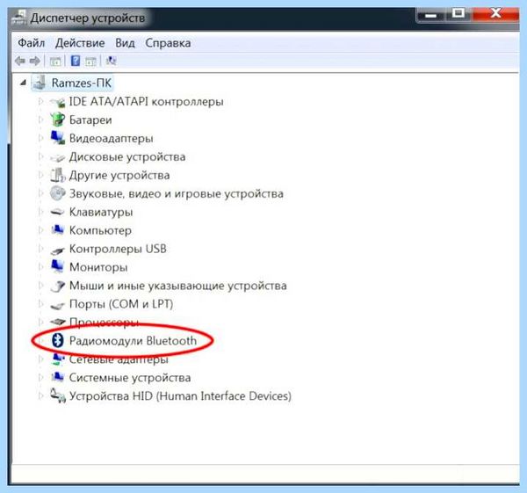Open the Действие menu

(x=80, y=43)
